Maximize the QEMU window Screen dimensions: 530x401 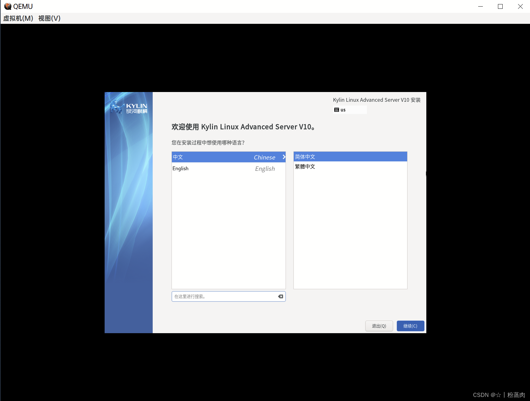point(500,6)
